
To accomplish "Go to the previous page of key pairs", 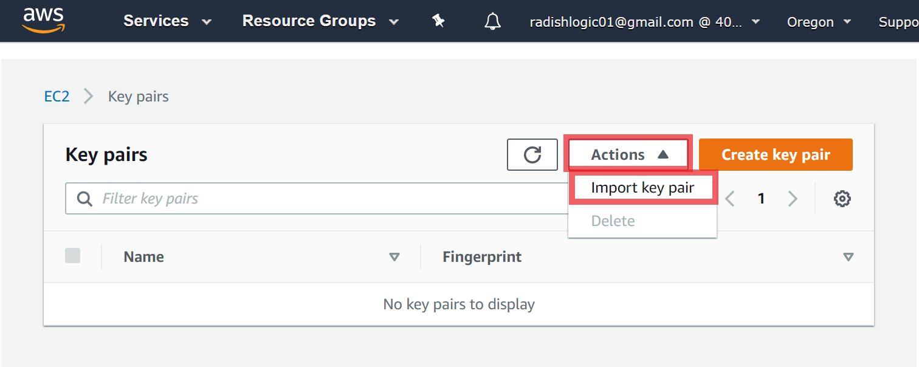I will coord(730,198).
